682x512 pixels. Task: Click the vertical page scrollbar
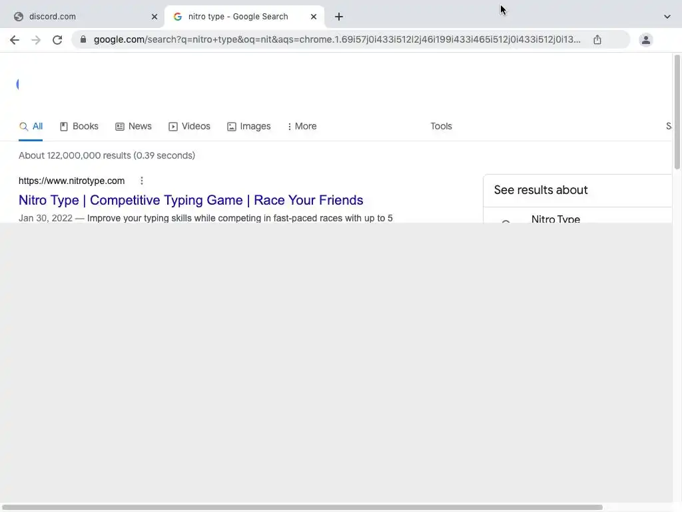677,112
